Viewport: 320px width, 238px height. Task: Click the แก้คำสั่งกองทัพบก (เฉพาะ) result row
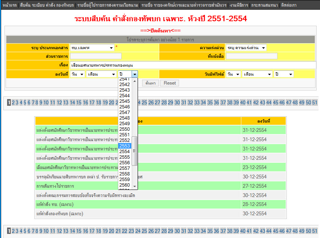tap(160, 213)
